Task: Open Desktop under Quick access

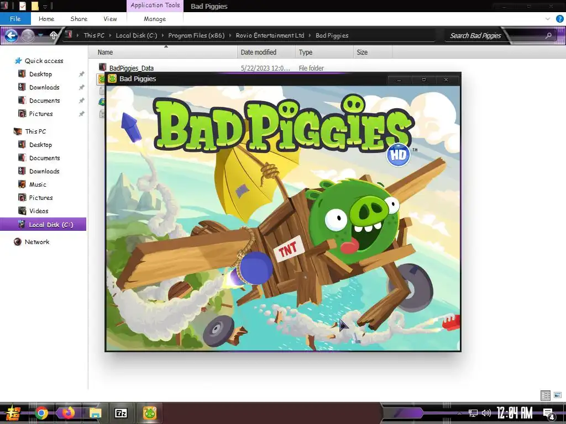Action: coord(40,74)
